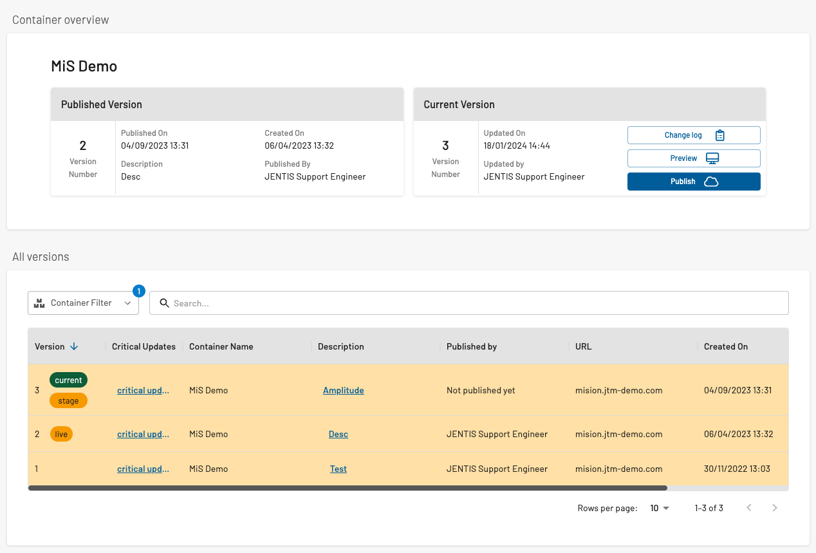
Task: Open the rows per page dropdown
Action: click(660, 508)
